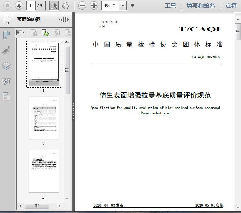Open the Layers side panel
The height and width of the screenshot is (213, 241).
(6, 66)
